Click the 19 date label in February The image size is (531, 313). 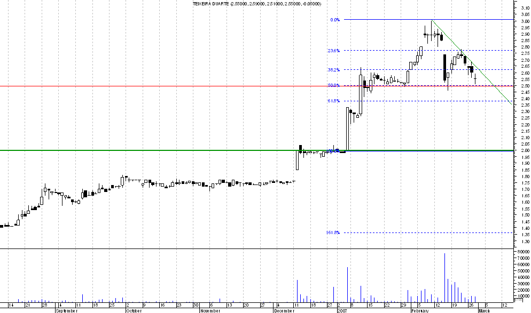(454, 305)
